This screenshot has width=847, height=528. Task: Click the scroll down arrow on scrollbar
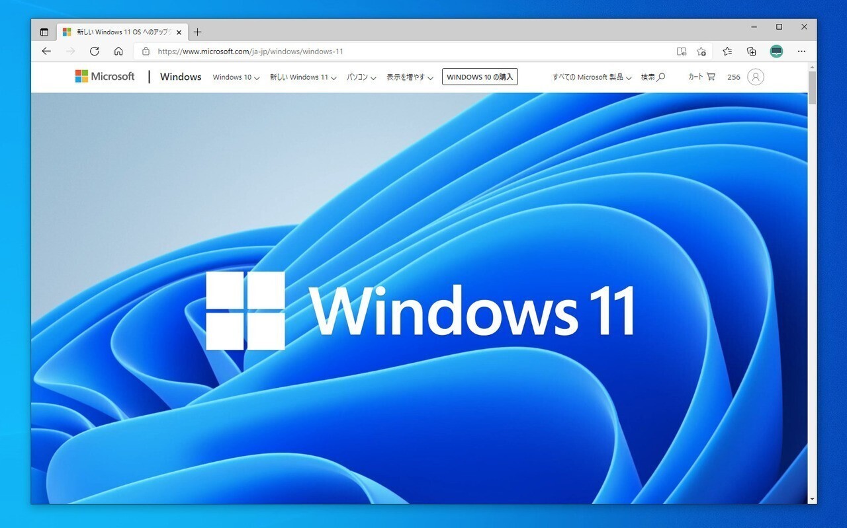(x=812, y=499)
